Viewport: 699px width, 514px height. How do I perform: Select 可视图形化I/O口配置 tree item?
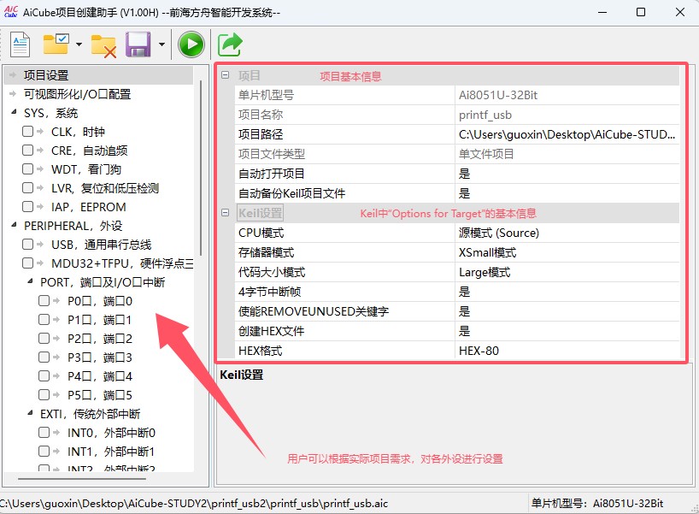point(77,94)
